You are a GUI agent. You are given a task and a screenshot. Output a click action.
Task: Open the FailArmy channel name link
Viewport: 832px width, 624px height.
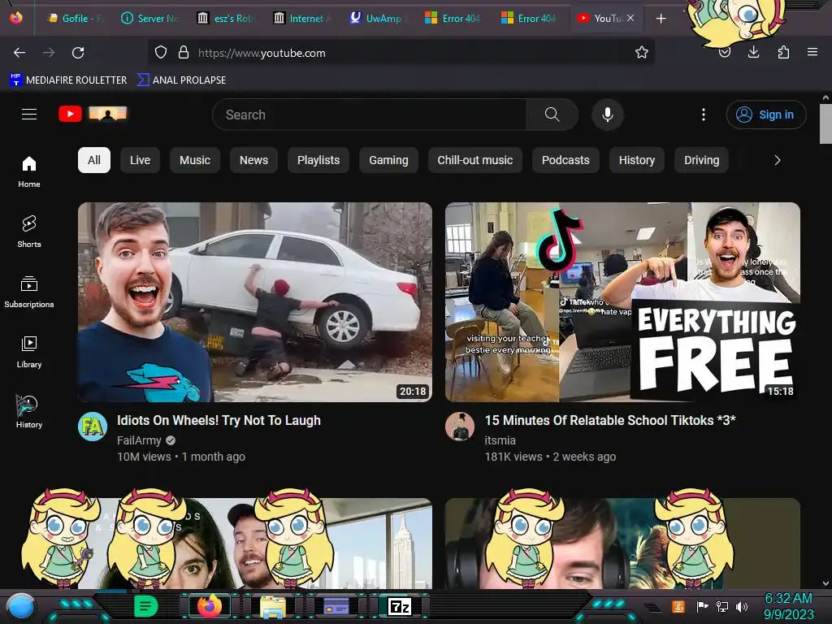tap(139, 440)
